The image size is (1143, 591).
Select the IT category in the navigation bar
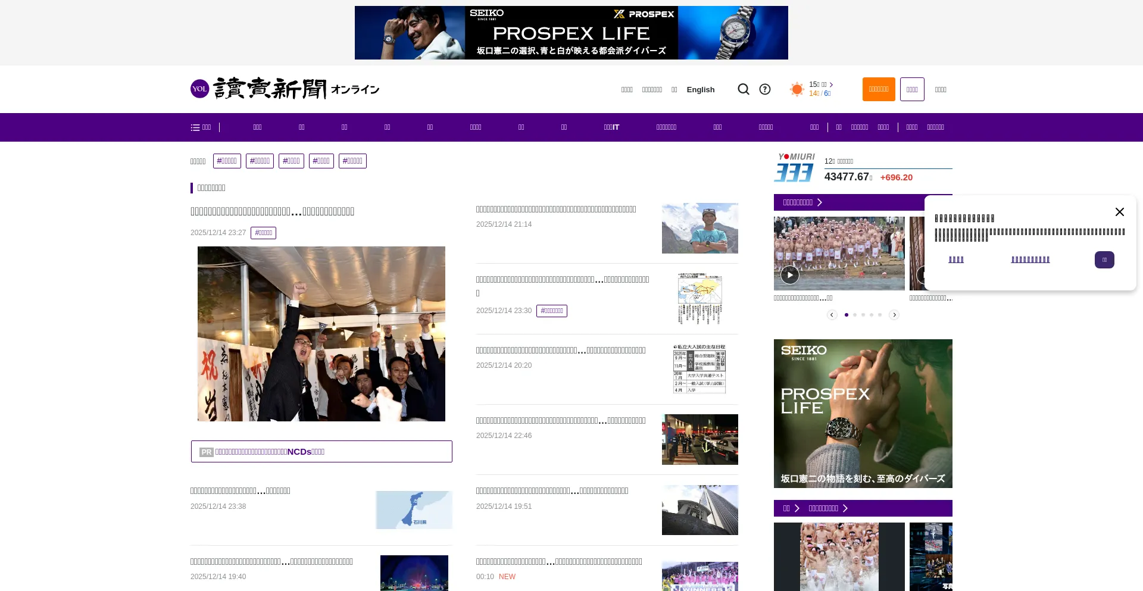pyautogui.click(x=611, y=127)
